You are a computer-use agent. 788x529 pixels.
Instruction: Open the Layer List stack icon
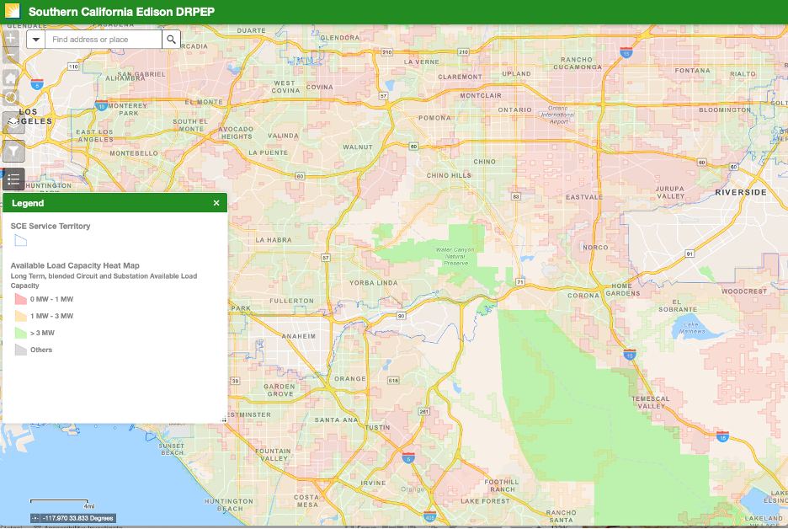click(13, 122)
